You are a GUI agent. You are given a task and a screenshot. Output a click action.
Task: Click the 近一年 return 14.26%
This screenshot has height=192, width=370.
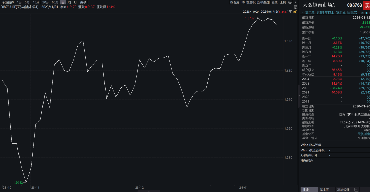[x=337, y=56]
